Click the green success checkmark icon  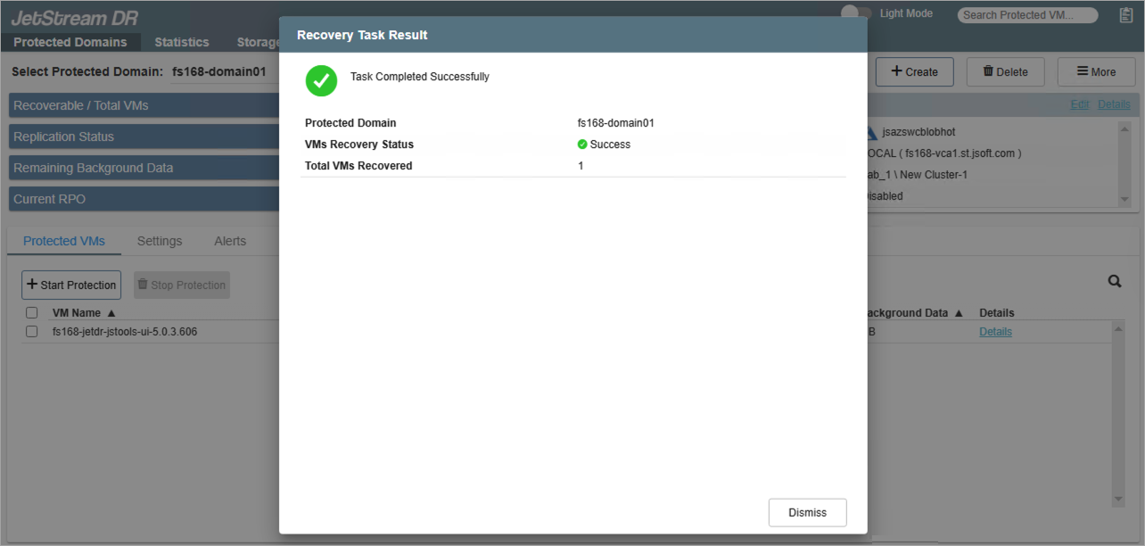coord(321,80)
